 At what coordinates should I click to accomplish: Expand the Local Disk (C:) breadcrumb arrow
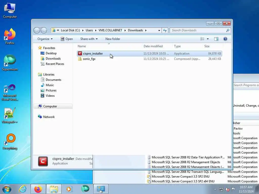[83, 30]
